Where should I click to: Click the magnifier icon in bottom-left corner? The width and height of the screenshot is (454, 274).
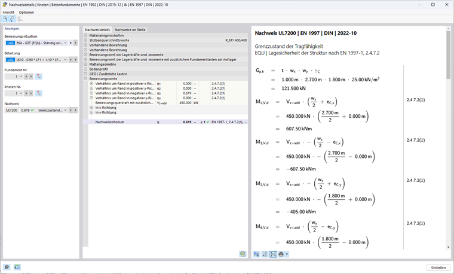[7, 267]
